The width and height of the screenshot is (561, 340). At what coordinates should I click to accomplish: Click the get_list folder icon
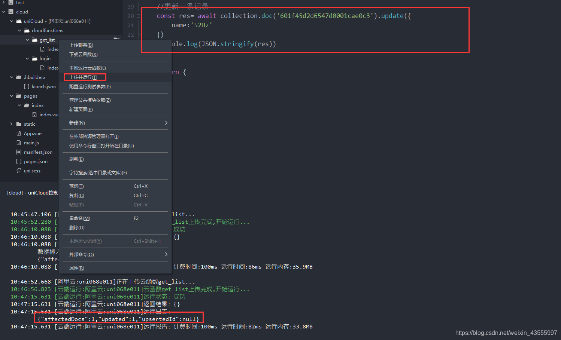click(x=34, y=40)
